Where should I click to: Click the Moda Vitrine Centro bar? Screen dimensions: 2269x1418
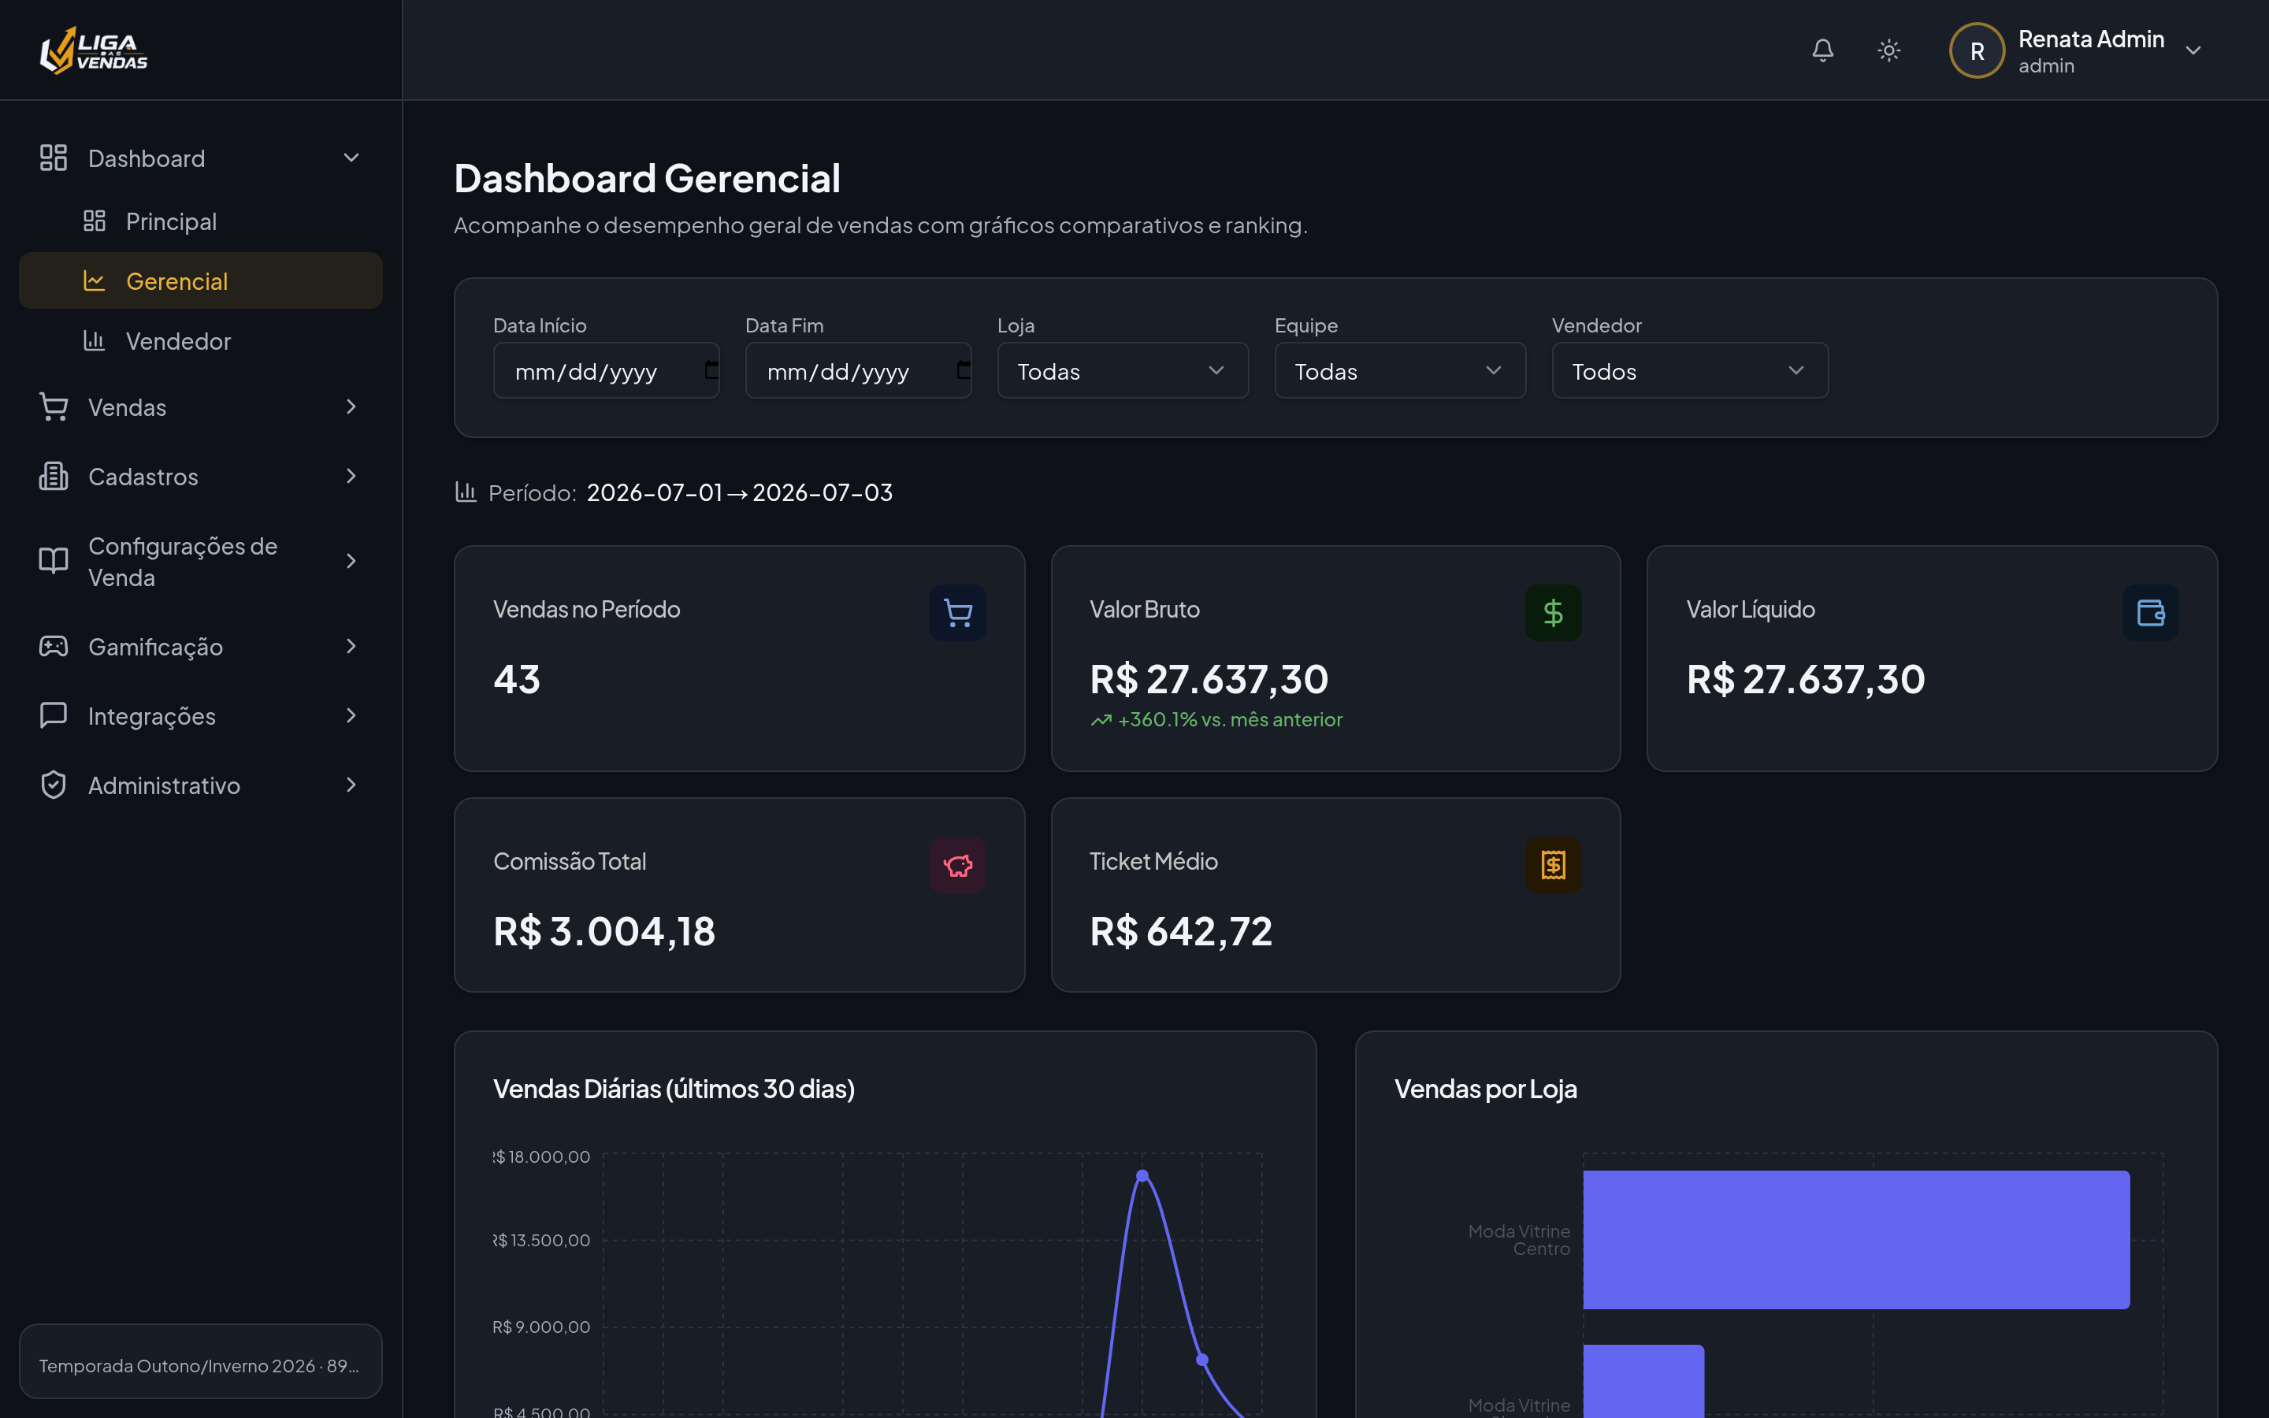(1856, 1240)
